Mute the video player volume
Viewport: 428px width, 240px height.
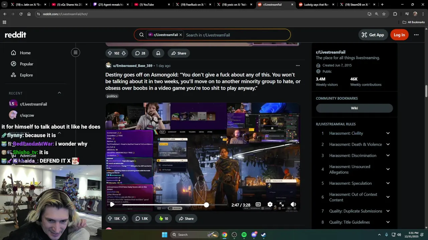click(x=293, y=204)
